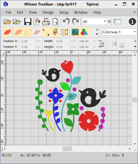138x164 pixels.
Task: Open a design with the folder icon
Action: [x=7, y=22]
